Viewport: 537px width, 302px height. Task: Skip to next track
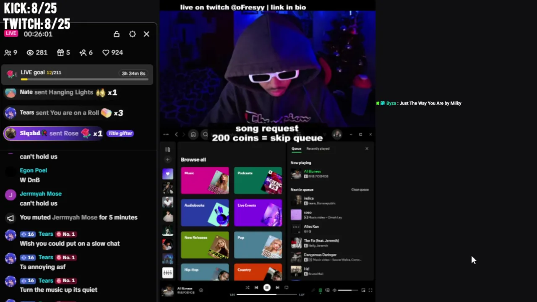click(x=277, y=288)
